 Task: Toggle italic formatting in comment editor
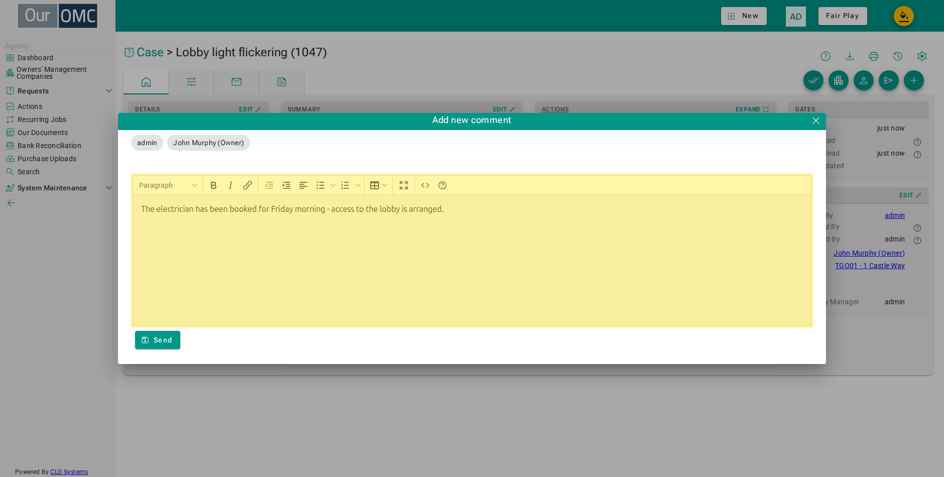pyautogui.click(x=230, y=185)
